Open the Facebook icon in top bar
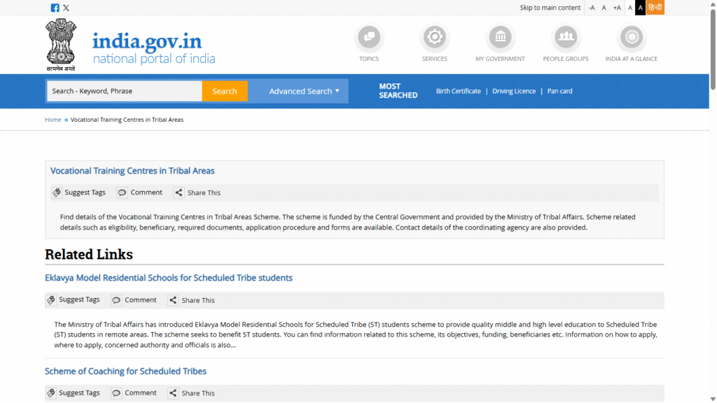 click(x=55, y=8)
